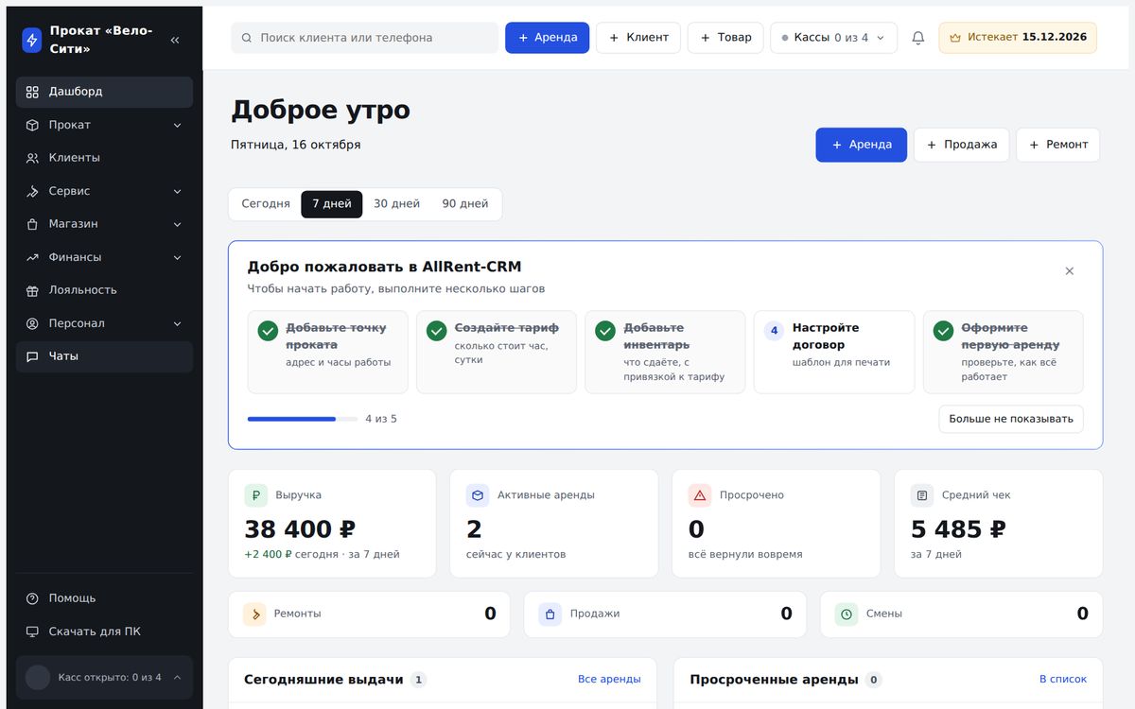Switch to the 90 дней tab
This screenshot has width=1135, height=709.
tap(465, 204)
